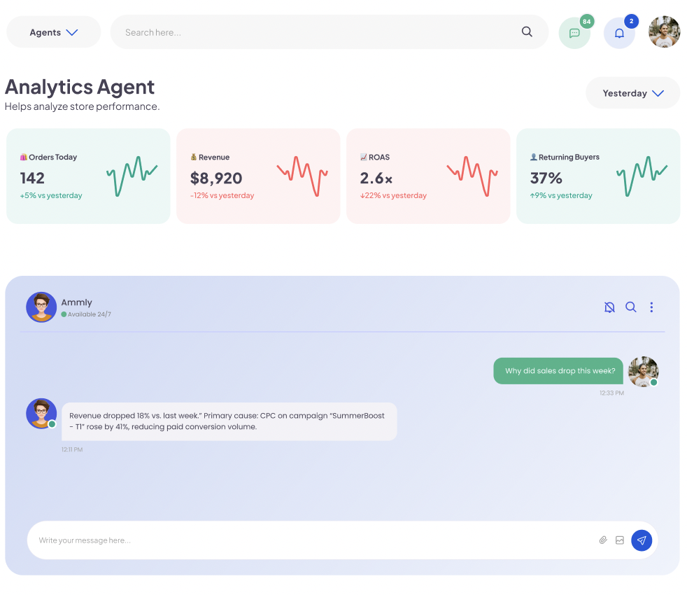Attach a file with the paperclip icon
The width and height of the screenshot is (687, 595).
coord(603,540)
